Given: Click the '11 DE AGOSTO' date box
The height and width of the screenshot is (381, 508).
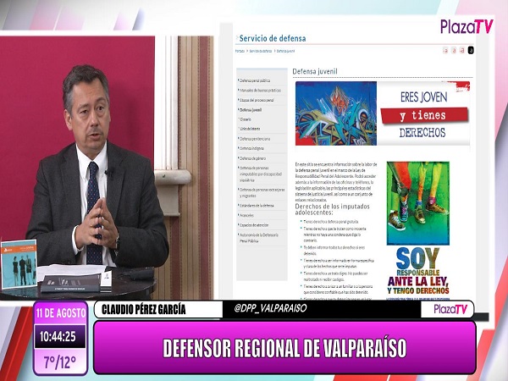Looking at the screenshot, I should 61,313.
